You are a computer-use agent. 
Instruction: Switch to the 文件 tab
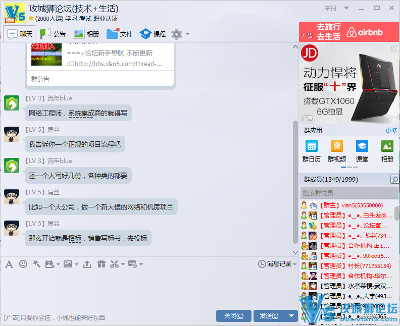(120, 34)
